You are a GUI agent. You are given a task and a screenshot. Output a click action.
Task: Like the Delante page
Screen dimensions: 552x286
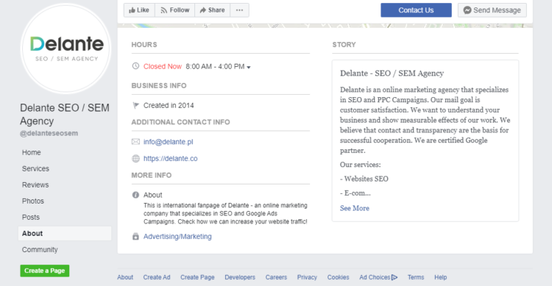pyautogui.click(x=139, y=10)
